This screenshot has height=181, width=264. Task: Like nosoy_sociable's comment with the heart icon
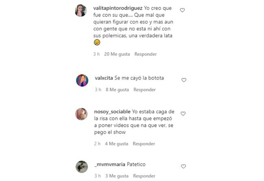click(x=183, y=113)
